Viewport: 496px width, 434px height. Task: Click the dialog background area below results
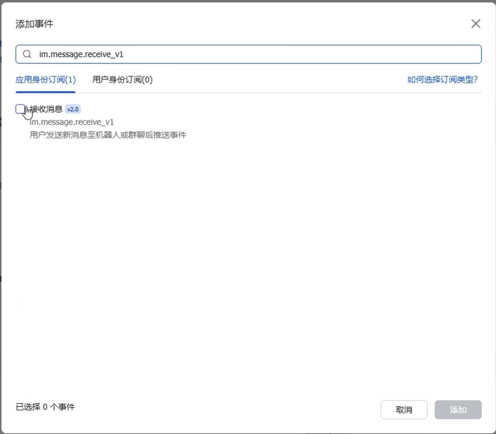pyautogui.click(x=247, y=265)
